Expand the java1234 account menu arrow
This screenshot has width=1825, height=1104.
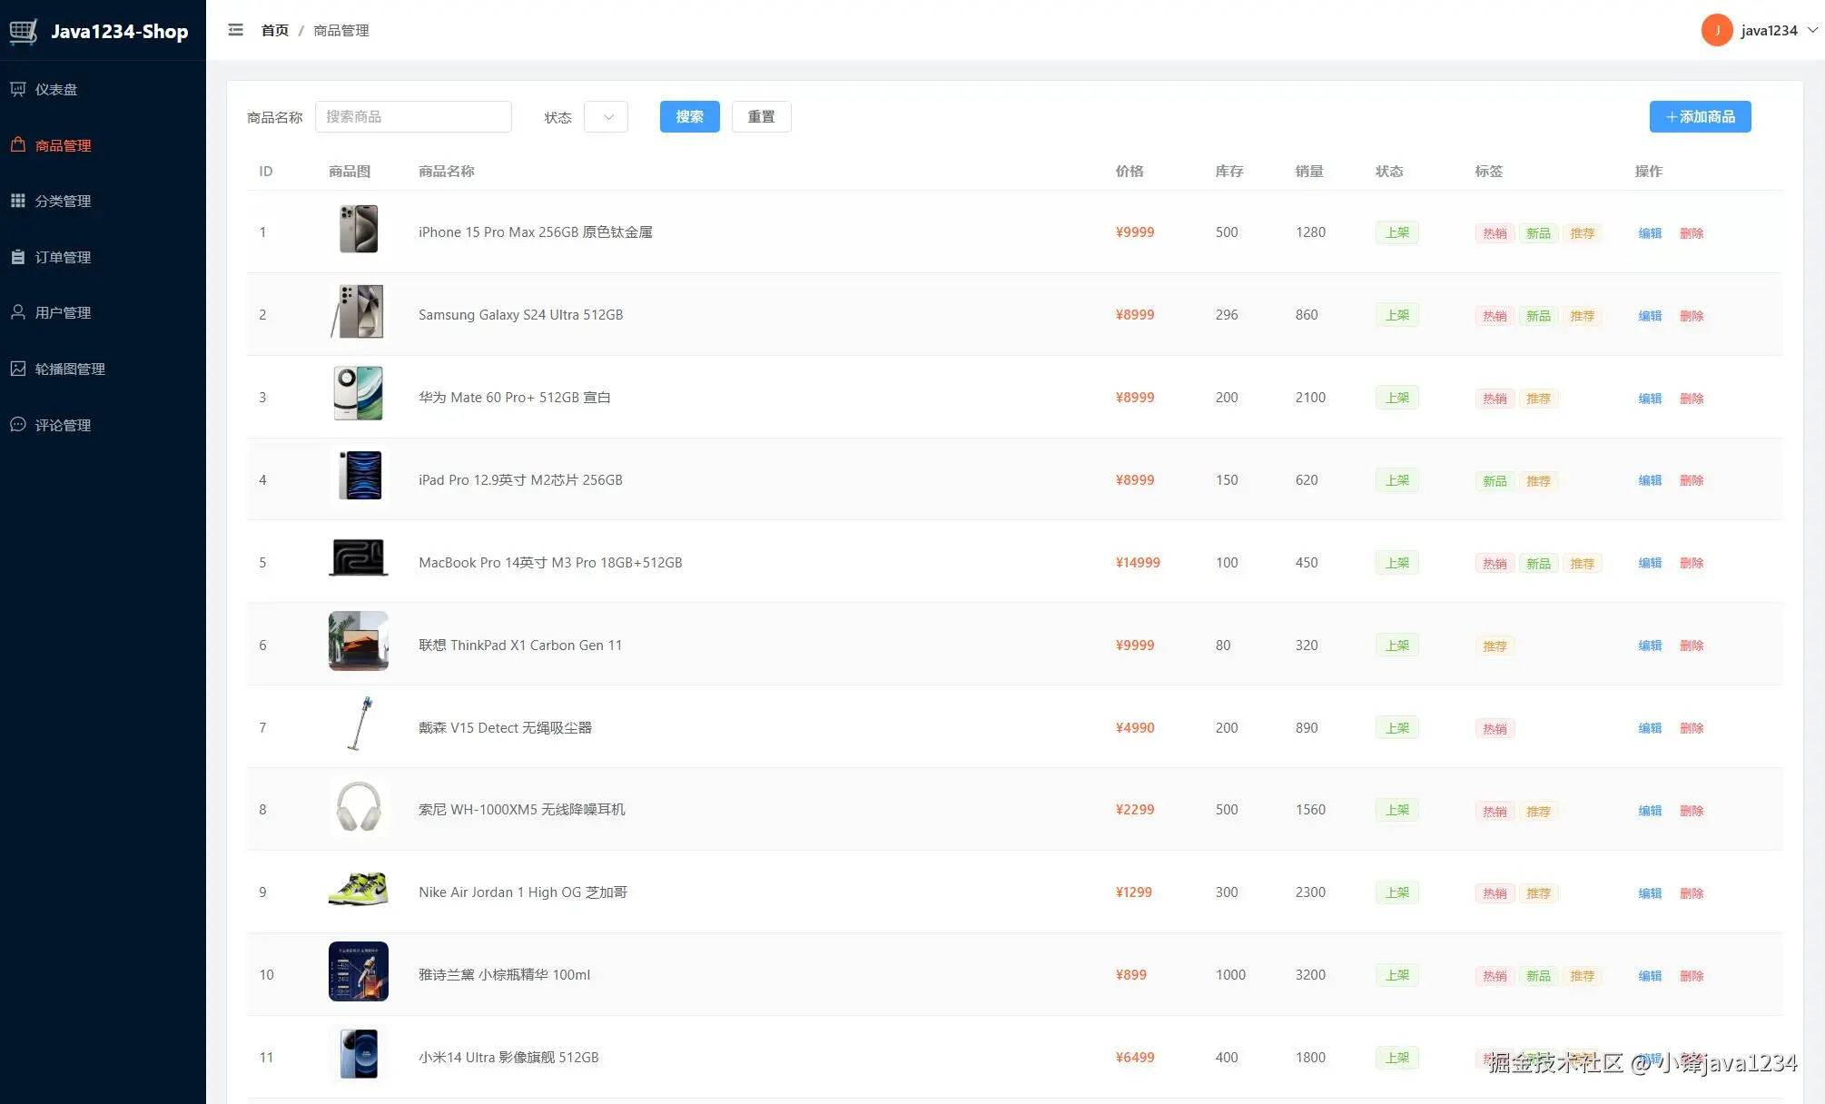pos(1812,30)
